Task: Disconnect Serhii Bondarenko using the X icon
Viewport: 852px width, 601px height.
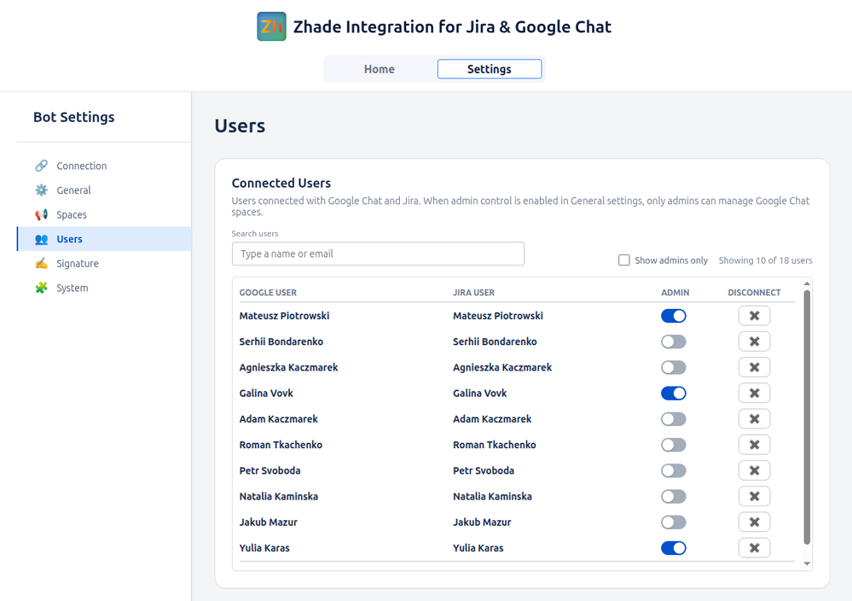Action: (x=754, y=341)
